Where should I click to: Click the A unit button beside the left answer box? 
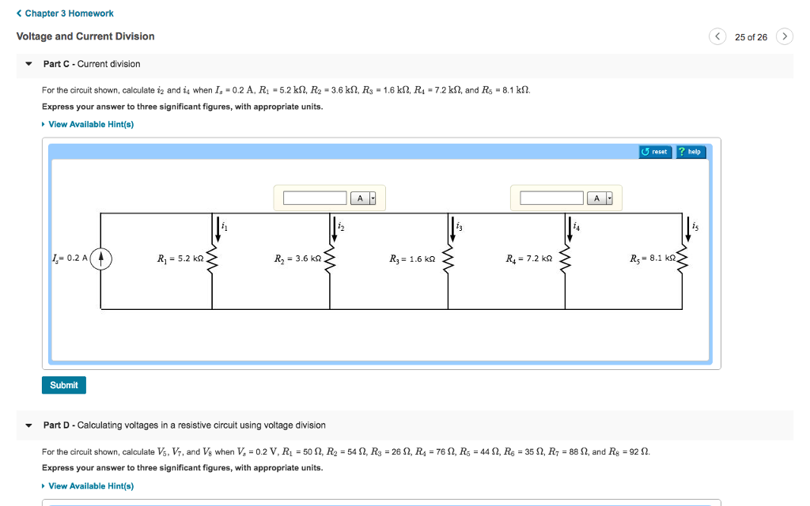click(361, 198)
